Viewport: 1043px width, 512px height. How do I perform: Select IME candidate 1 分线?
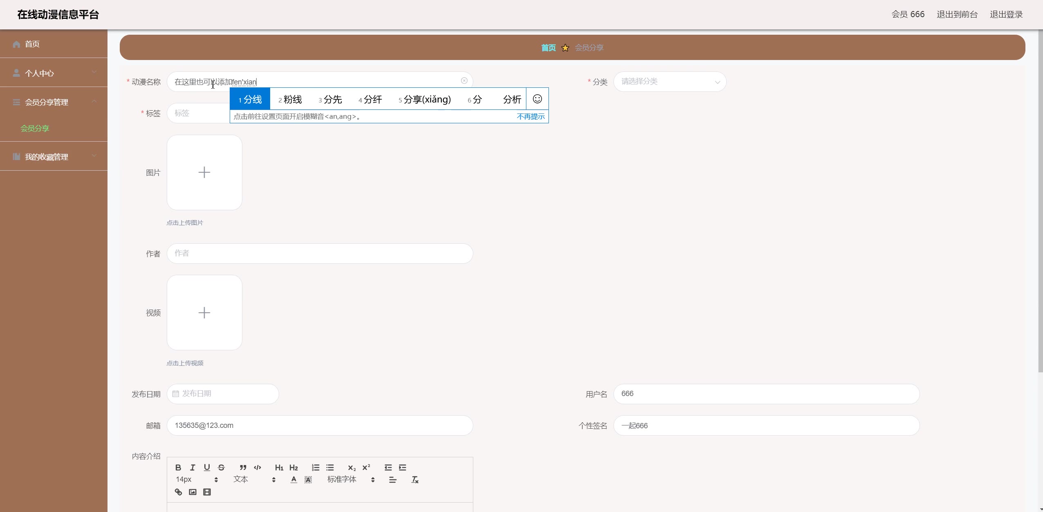(250, 99)
